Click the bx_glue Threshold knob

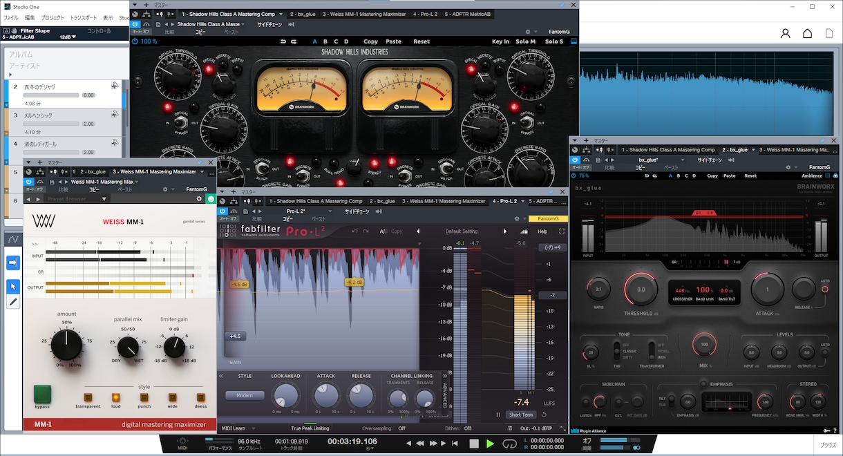point(641,290)
